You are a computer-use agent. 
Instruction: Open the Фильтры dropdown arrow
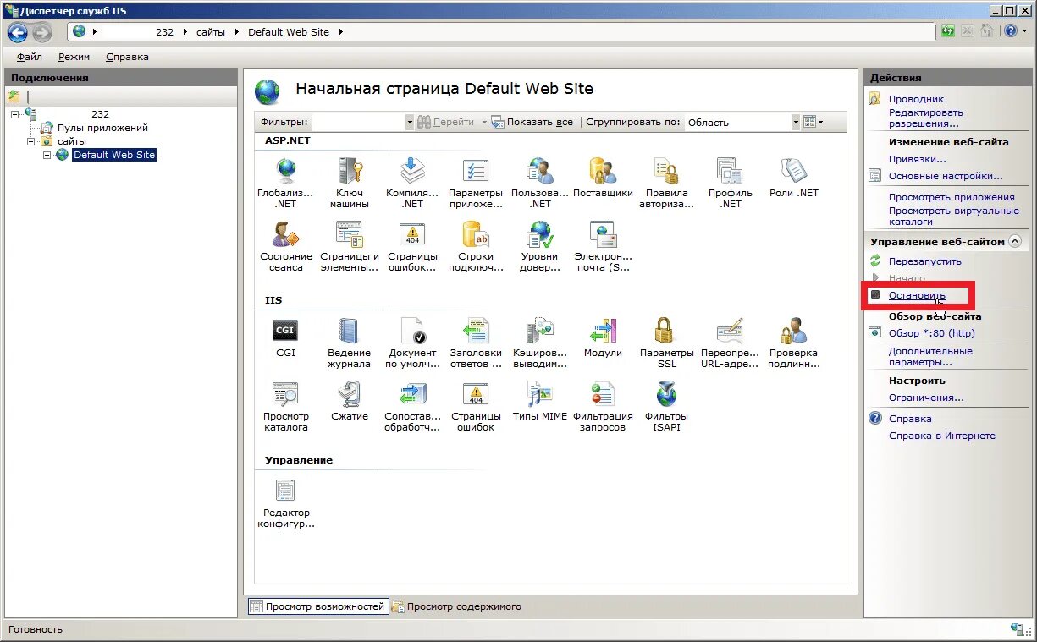tap(410, 122)
